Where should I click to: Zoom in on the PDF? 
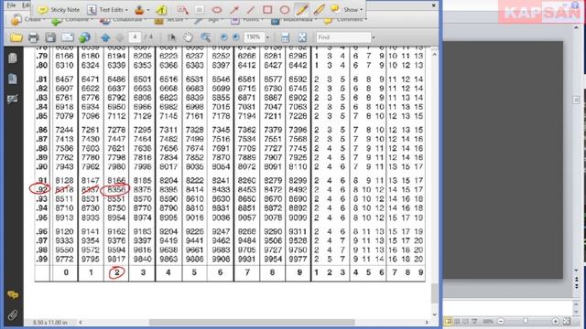[236, 37]
